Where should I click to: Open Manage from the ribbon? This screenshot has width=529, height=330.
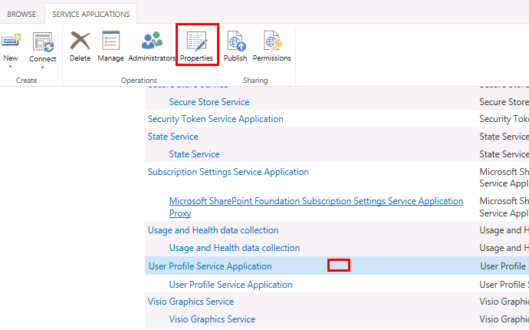tap(110, 47)
